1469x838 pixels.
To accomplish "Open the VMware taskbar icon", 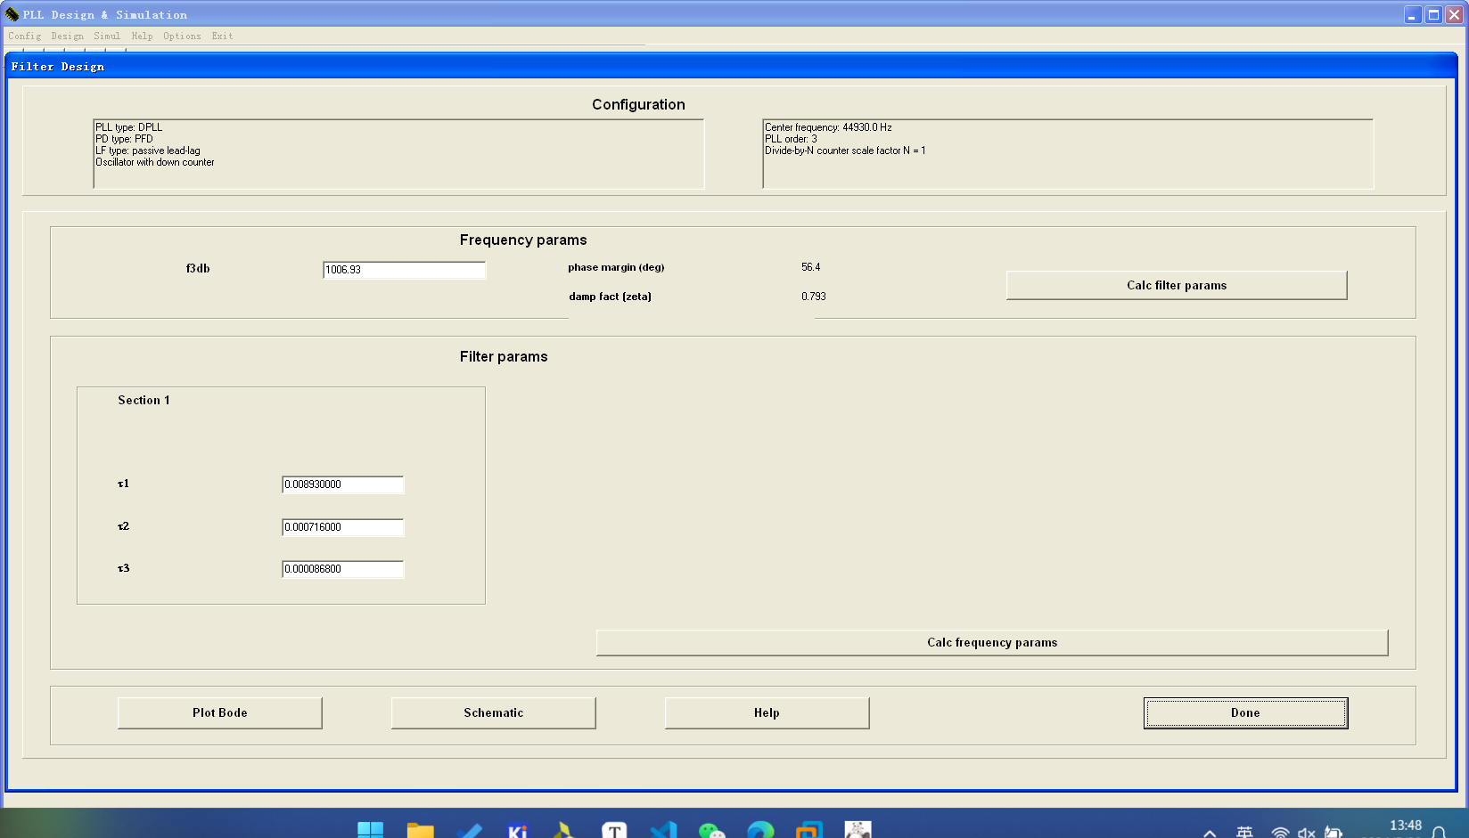I will tap(808, 830).
